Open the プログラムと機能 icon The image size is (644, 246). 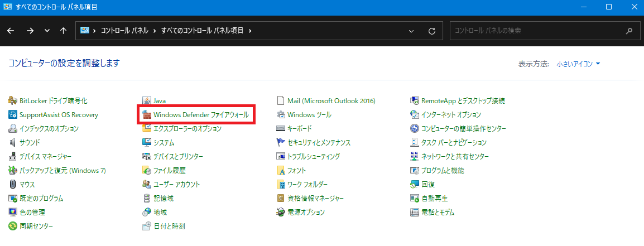coord(415,171)
